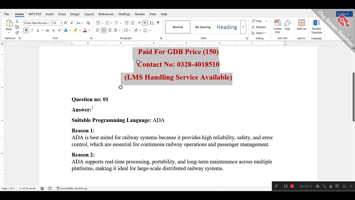Apply yellow text highlight color

coord(75,30)
